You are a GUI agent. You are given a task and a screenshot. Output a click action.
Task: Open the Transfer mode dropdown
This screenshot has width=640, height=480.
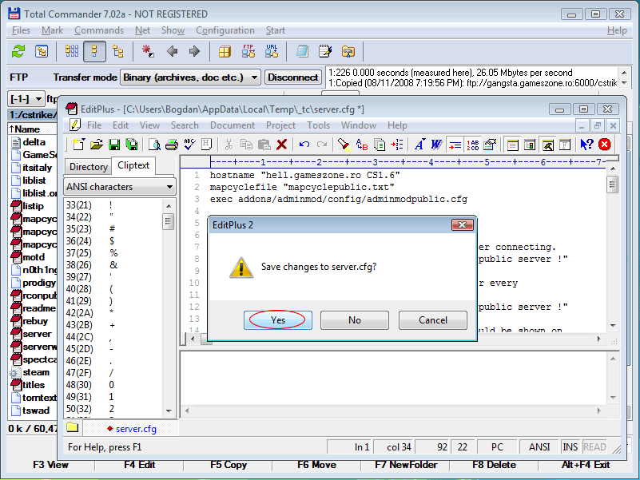(x=190, y=77)
